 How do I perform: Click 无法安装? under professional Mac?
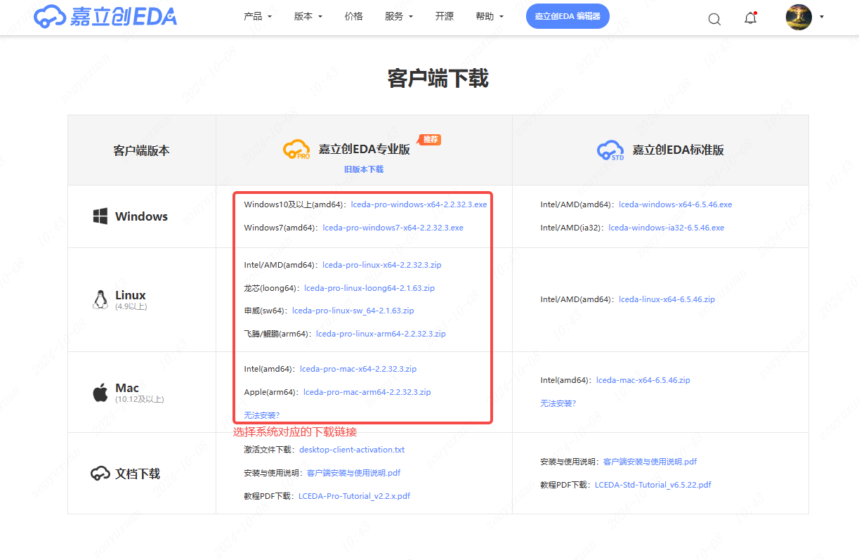pyautogui.click(x=262, y=415)
